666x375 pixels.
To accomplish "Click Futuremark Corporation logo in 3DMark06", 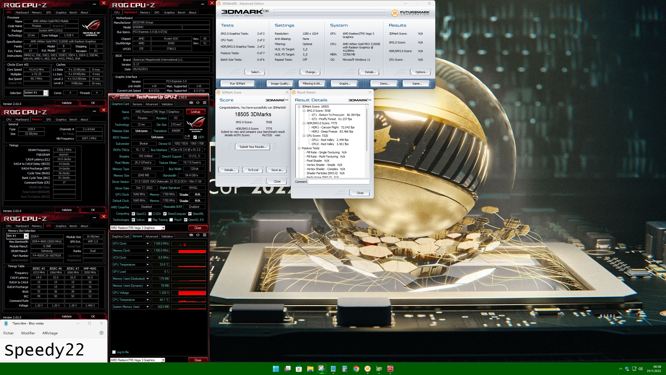I will pos(411,13).
